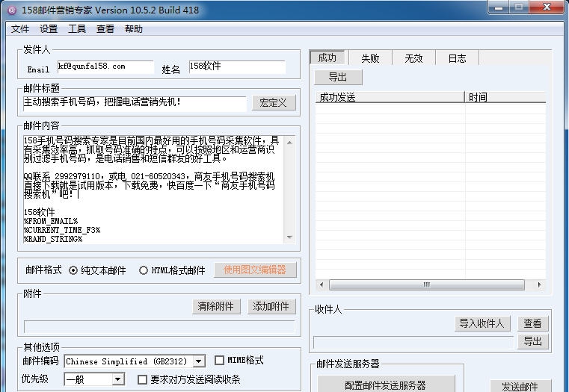The image size is (569, 392).
Task: Click 导入收件人 button
Action: coord(482,323)
